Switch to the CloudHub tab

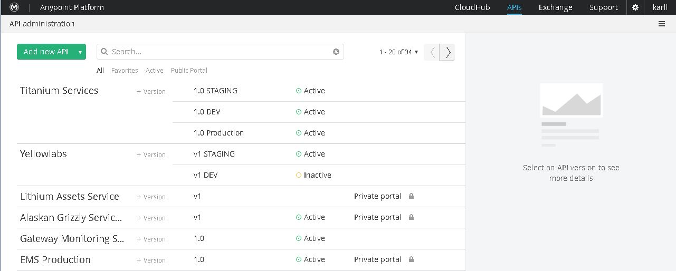pyautogui.click(x=472, y=7)
